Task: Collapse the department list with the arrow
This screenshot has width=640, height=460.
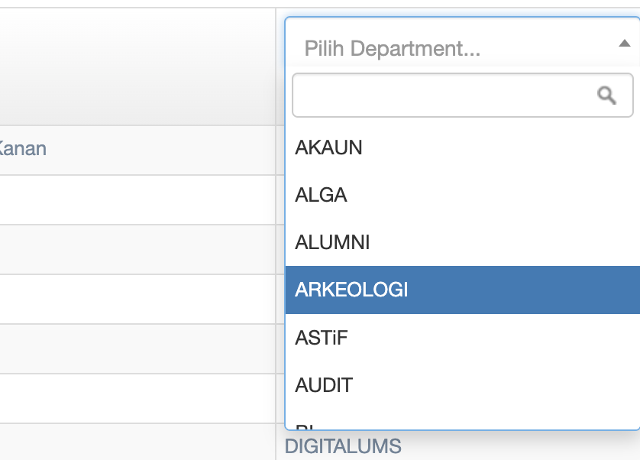Action: pyautogui.click(x=624, y=44)
